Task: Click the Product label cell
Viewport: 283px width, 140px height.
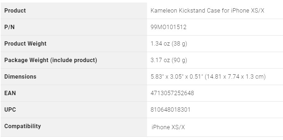Action: (74, 10)
